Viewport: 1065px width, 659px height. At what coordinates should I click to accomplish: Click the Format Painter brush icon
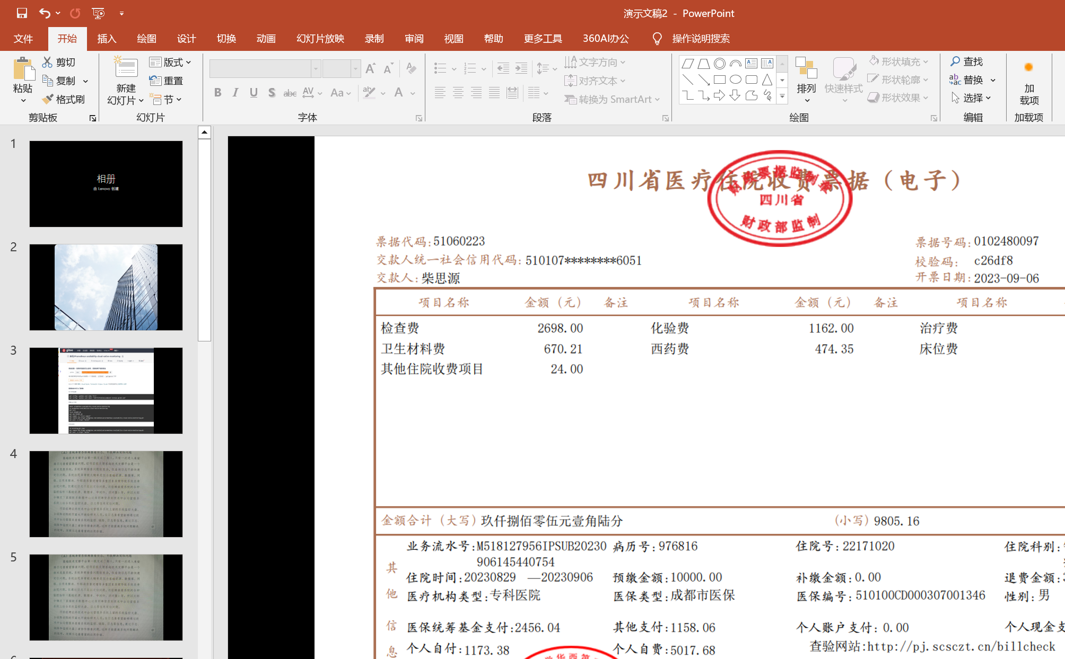48,99
